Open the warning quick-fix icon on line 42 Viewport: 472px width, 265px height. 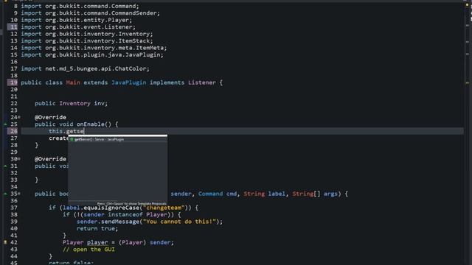click(5, 242)
